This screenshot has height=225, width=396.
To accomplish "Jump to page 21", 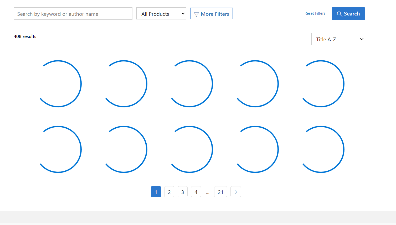I will 220,192.
